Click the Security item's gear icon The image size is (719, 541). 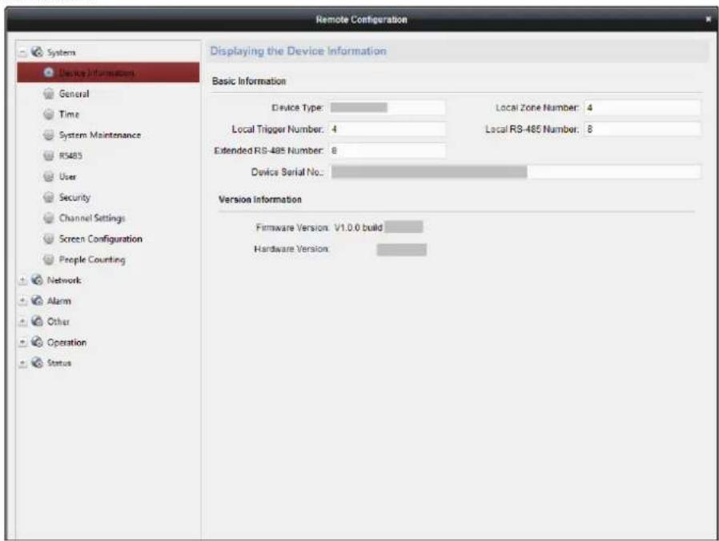coord(49,197)
